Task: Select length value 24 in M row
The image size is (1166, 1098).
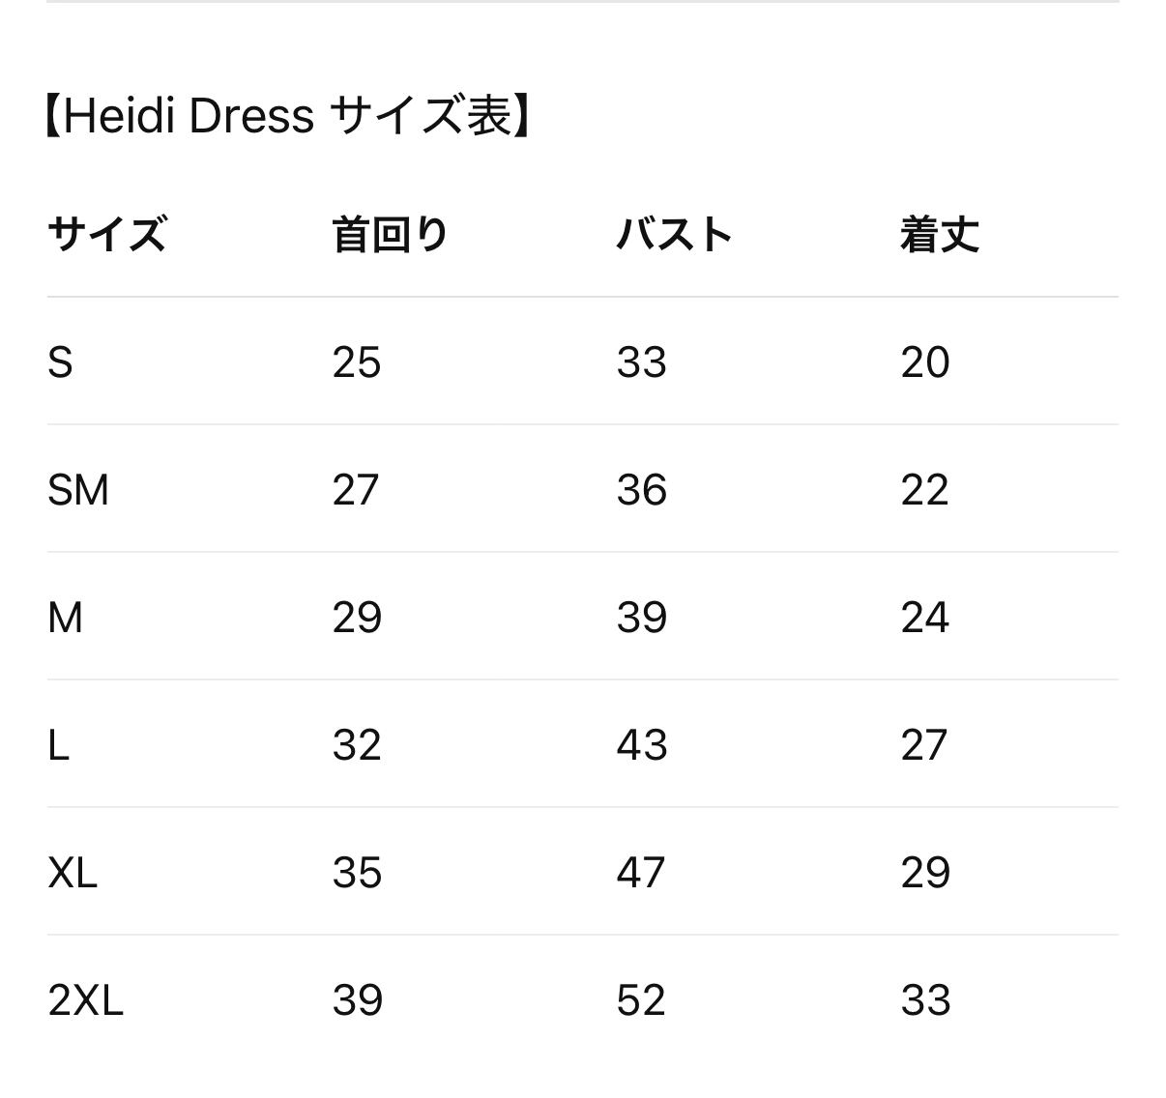Action: point(925,618)
